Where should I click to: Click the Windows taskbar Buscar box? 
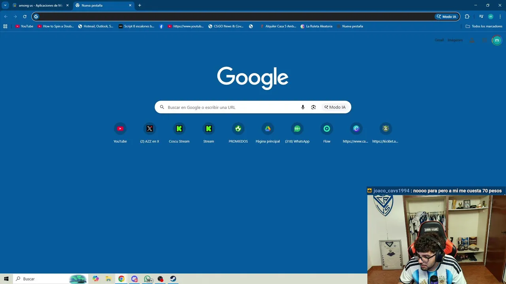pyautogui.click(x=50, y=279)
